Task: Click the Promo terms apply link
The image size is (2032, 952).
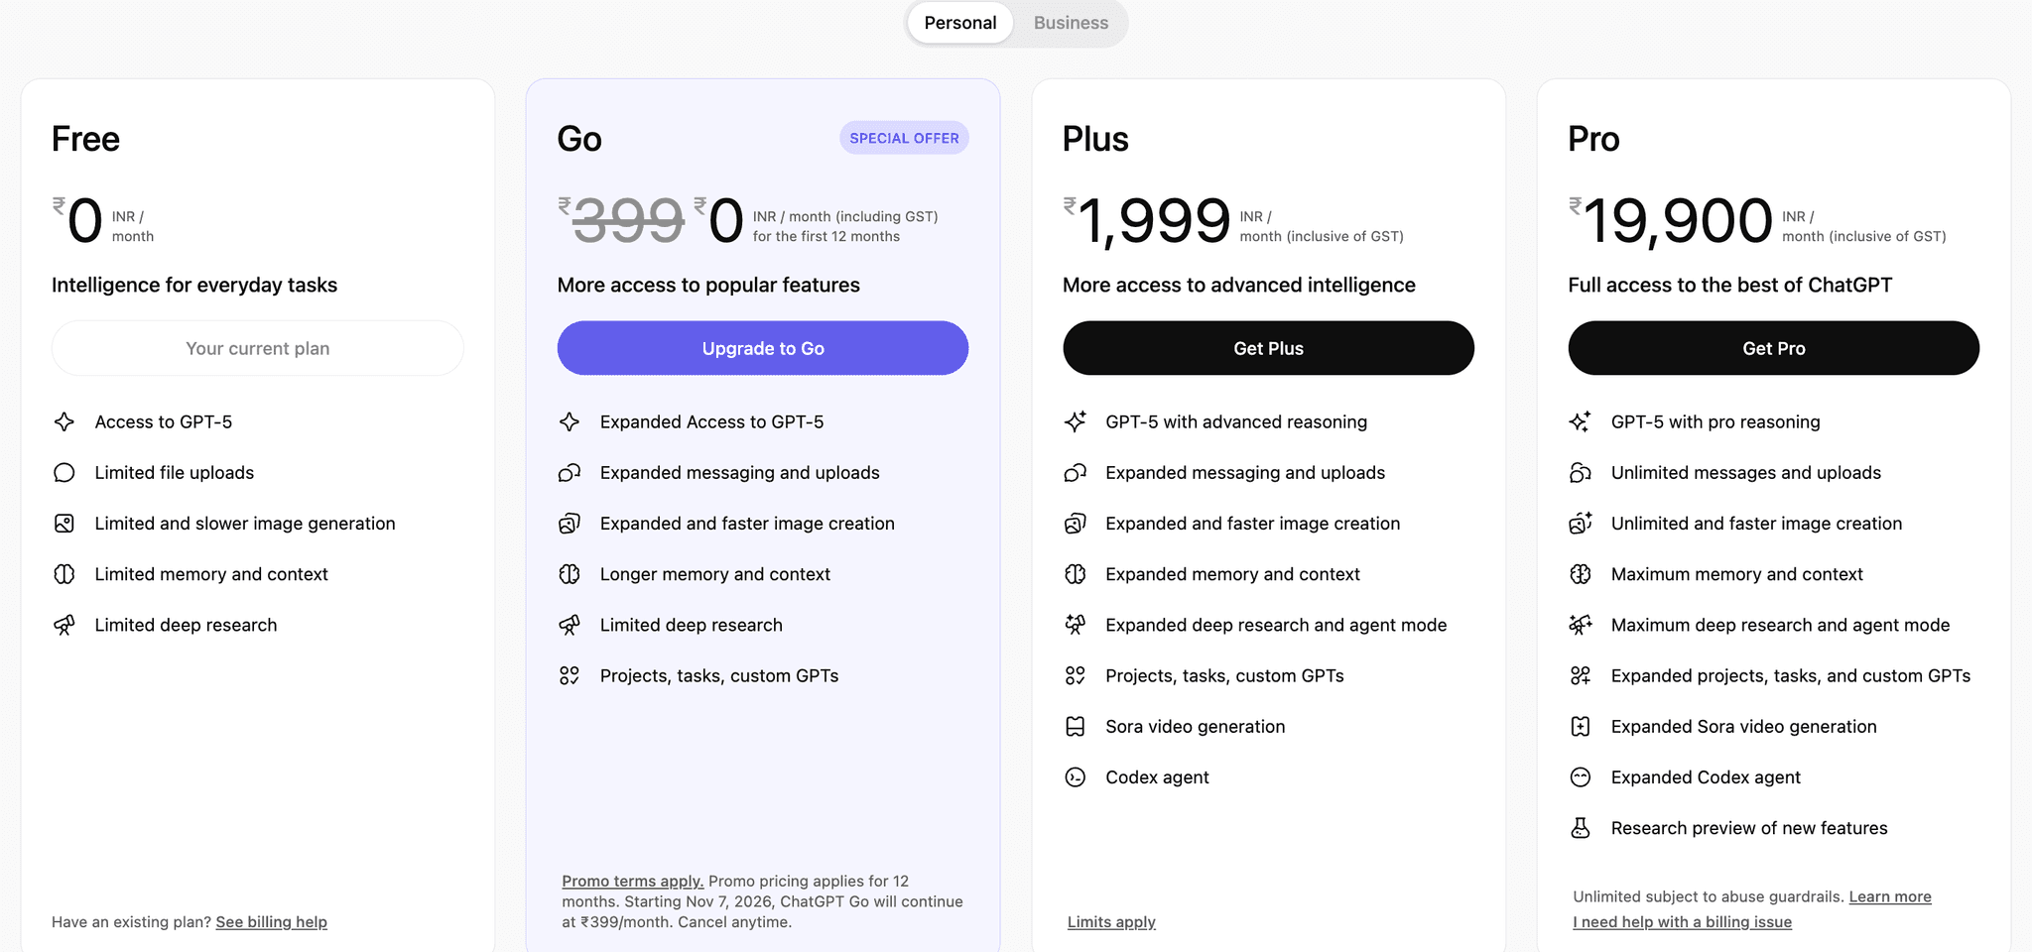Action: (631, 881)
